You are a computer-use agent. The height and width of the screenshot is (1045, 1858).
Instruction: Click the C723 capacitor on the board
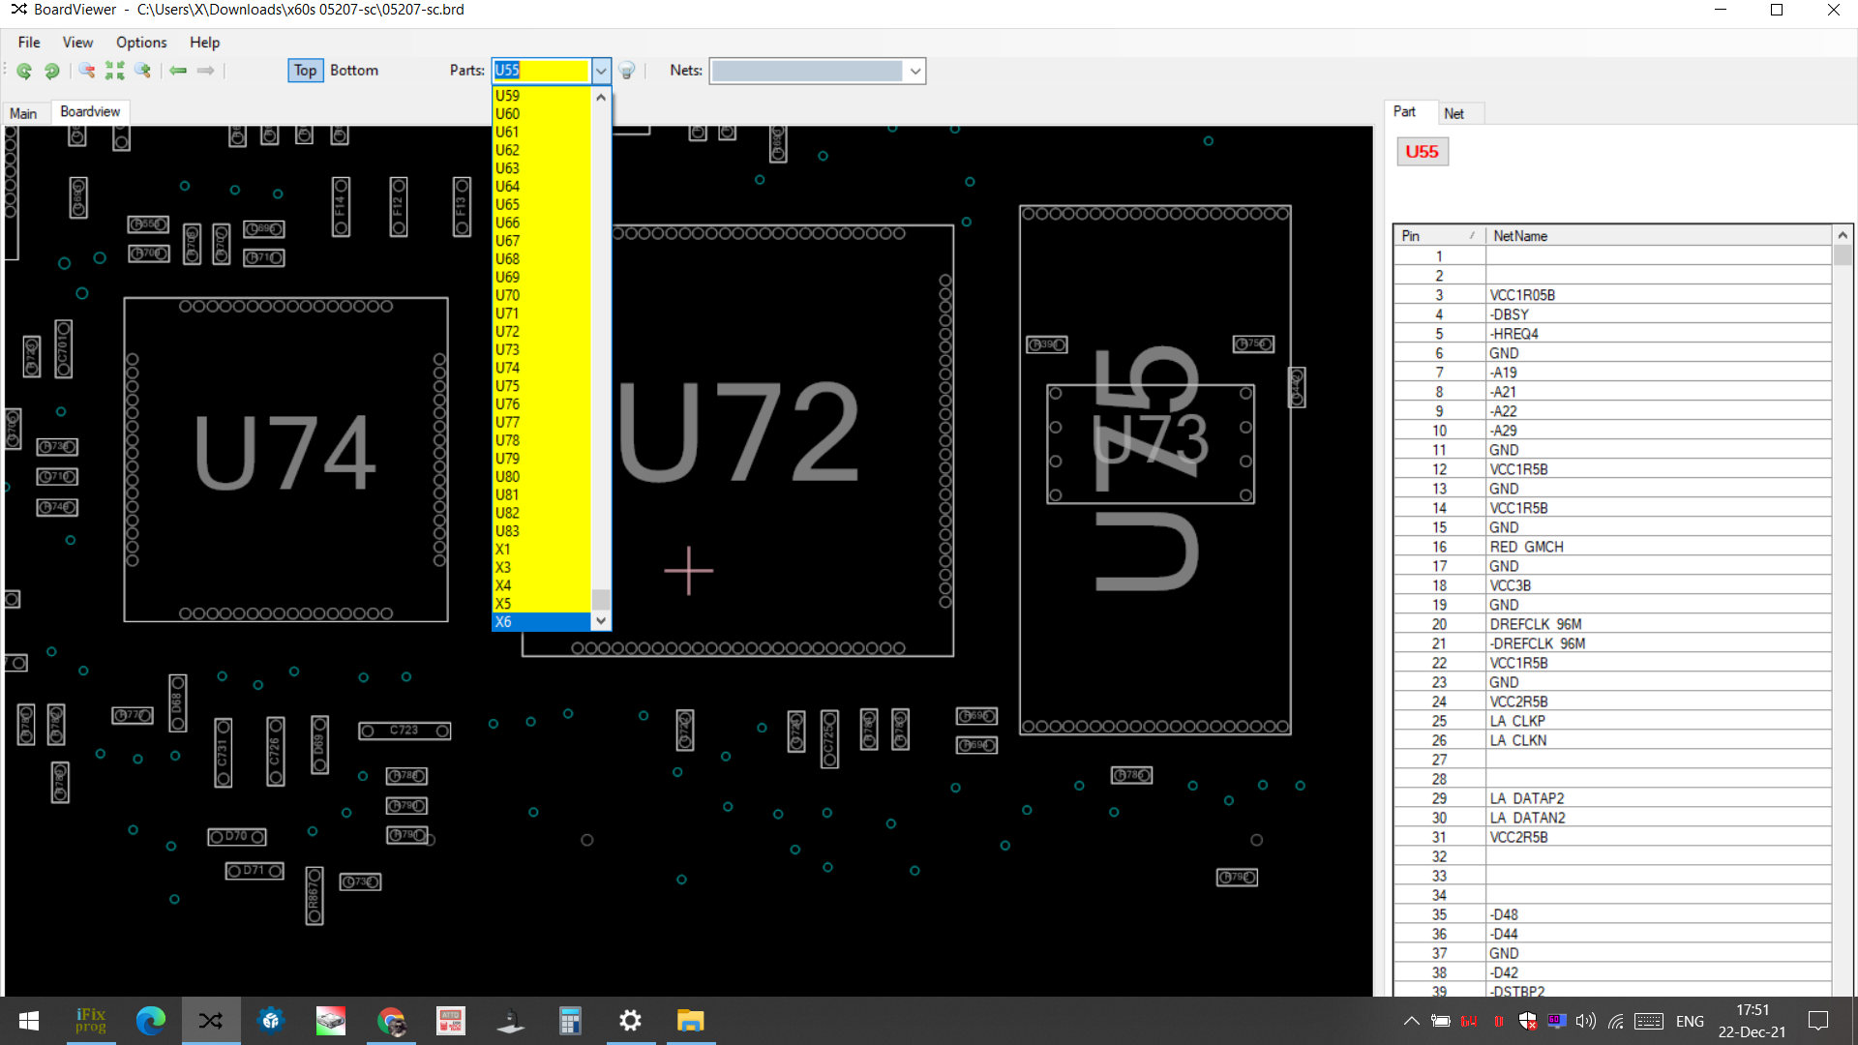coord(405,731)
